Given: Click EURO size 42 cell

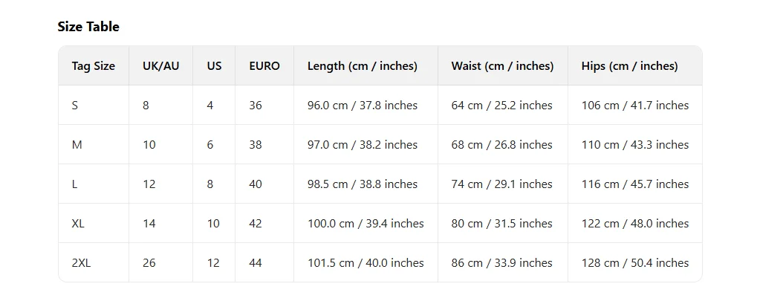Looking at the screenshot, I should [256, 224].
